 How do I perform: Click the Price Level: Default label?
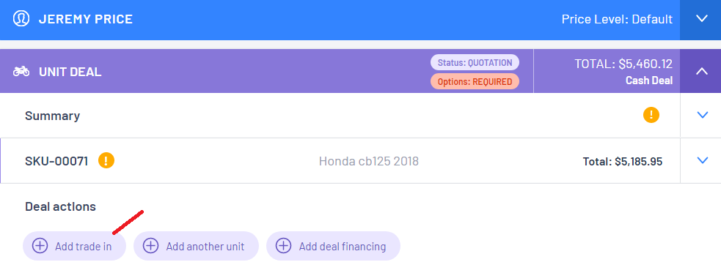(x=617, y=19)
